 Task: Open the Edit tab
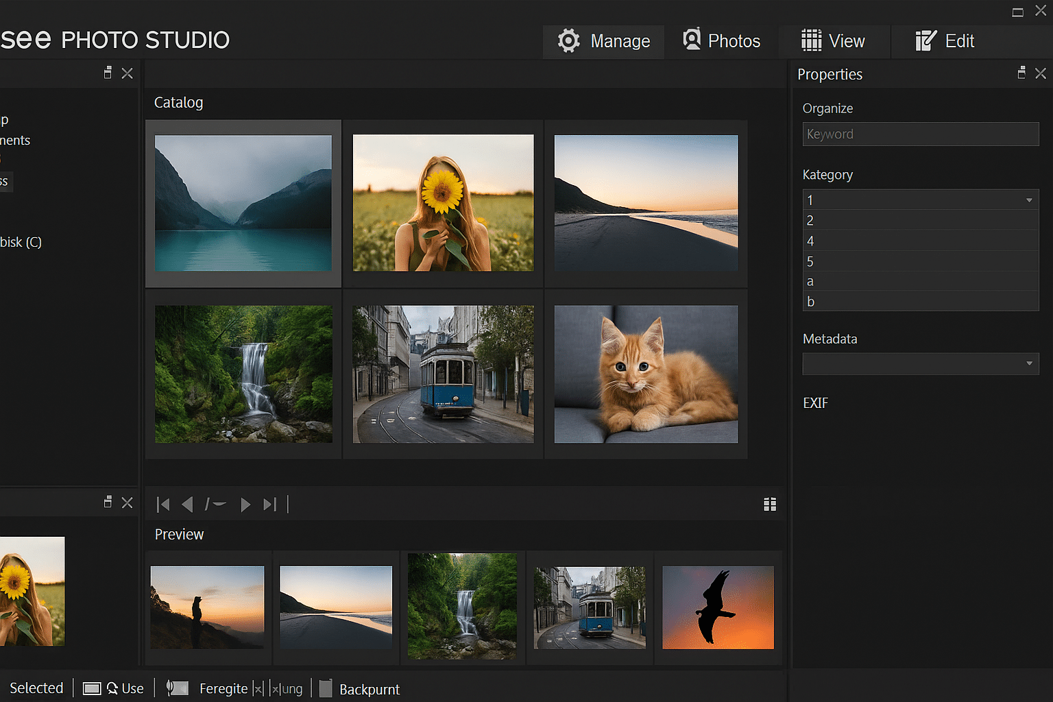pyautogui.click(x=946, y=41)
